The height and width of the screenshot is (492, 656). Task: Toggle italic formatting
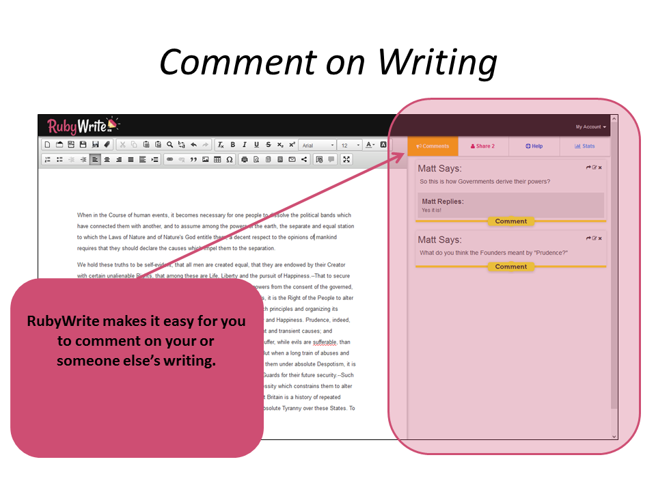coord(245,145)
